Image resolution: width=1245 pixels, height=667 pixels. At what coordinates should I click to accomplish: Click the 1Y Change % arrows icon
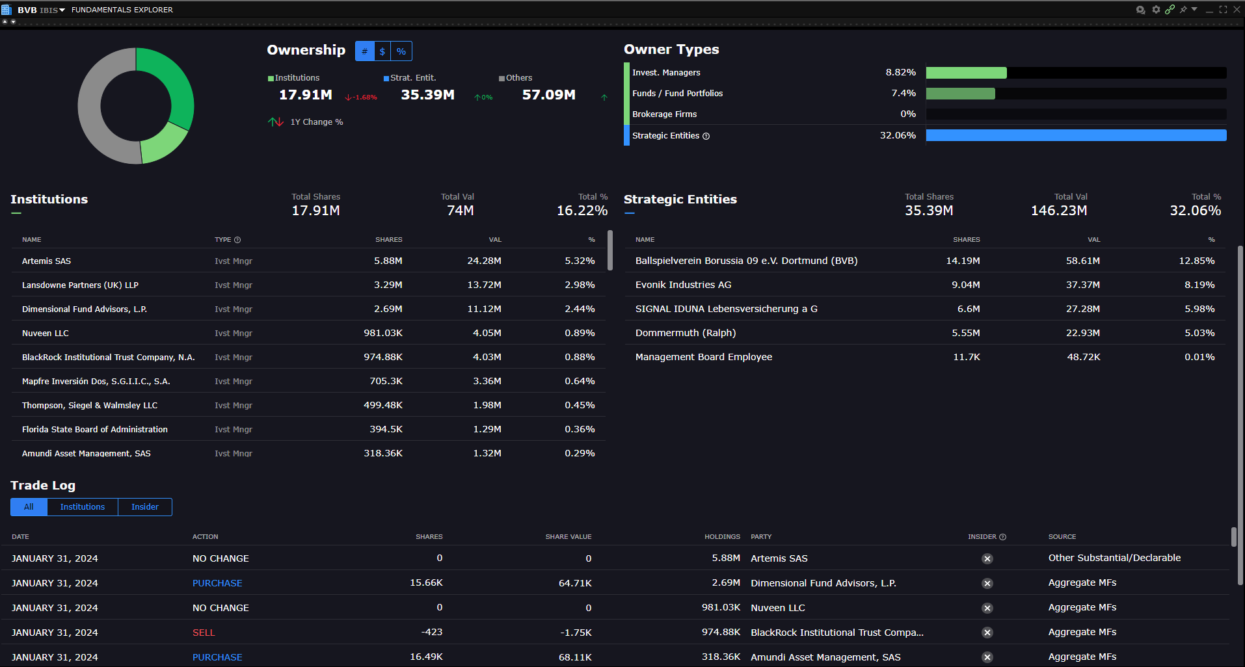[x=276, y=122]
